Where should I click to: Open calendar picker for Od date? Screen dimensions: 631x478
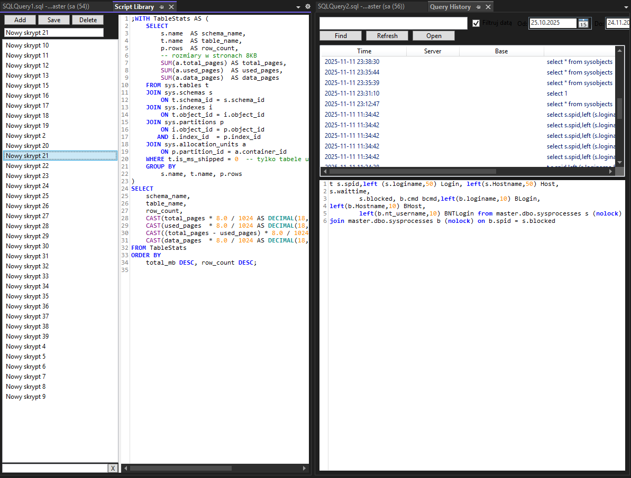tap(583, 23)
